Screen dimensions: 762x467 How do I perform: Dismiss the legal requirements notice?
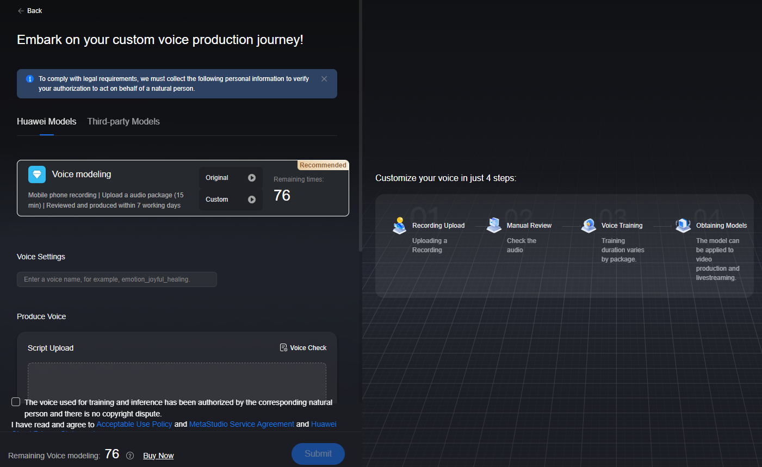pos(324,79)
